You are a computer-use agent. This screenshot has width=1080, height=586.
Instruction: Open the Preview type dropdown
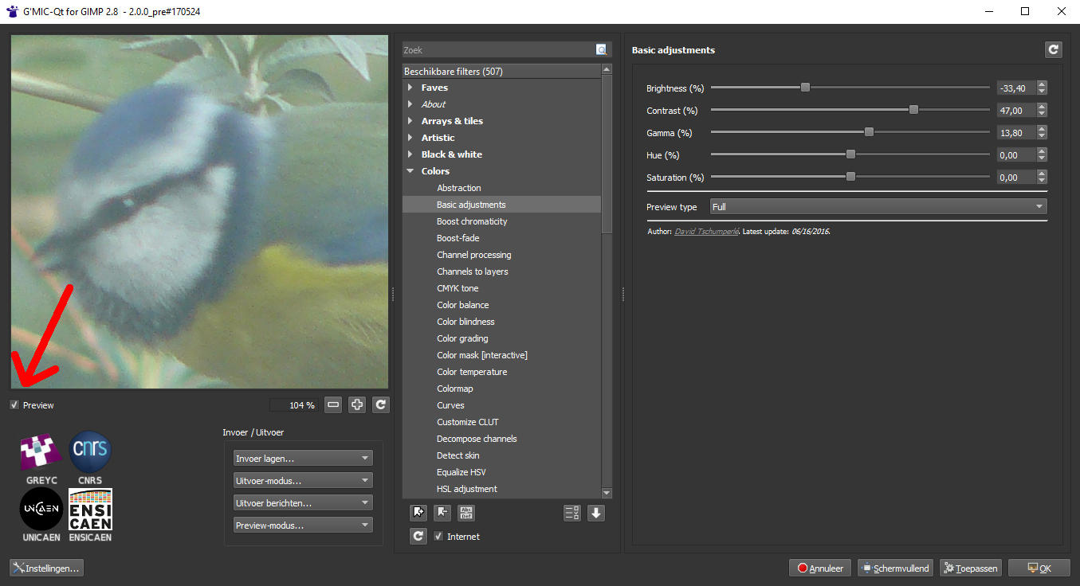(x=878, y=207)
